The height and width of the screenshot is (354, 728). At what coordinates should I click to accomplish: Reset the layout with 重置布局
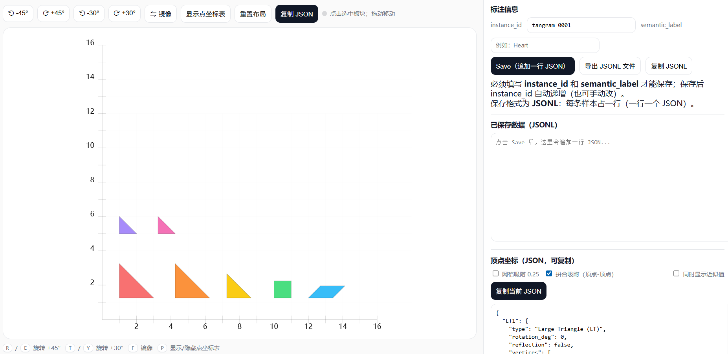(x=253, y=14)
